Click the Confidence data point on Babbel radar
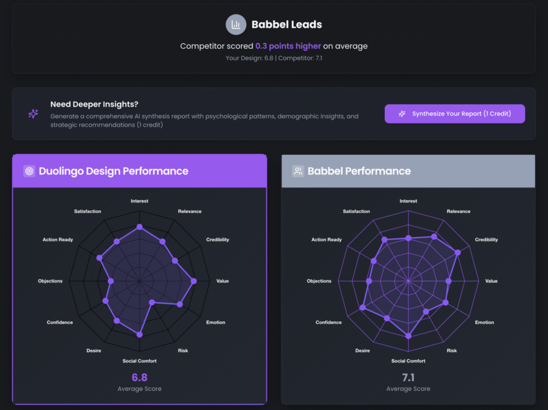 363,307
